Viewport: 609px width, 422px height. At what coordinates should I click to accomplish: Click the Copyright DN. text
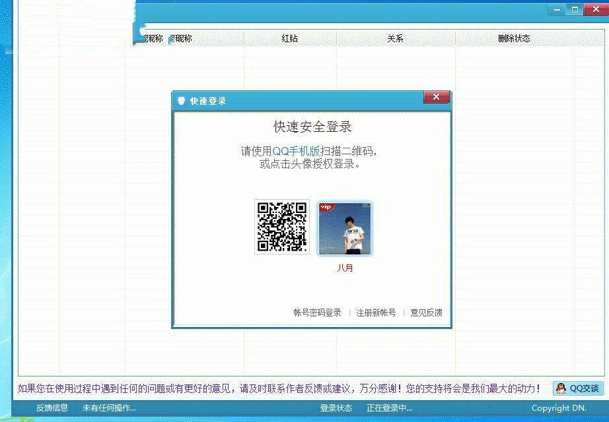559,407
